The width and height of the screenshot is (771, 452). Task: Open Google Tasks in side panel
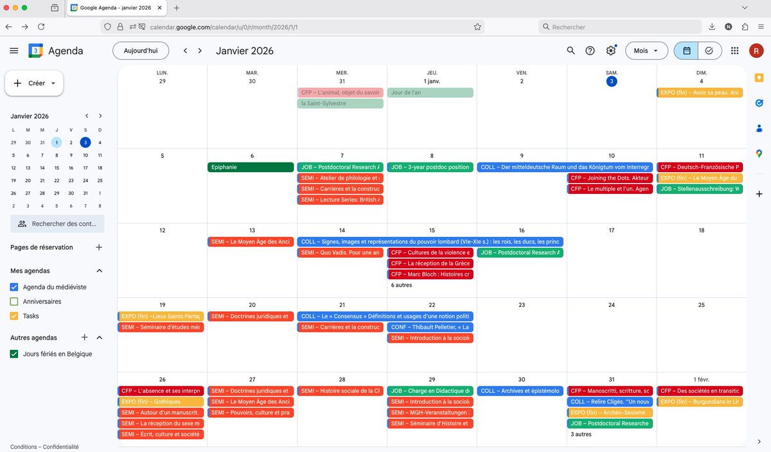pyautogui.click(x=759, y=103)
